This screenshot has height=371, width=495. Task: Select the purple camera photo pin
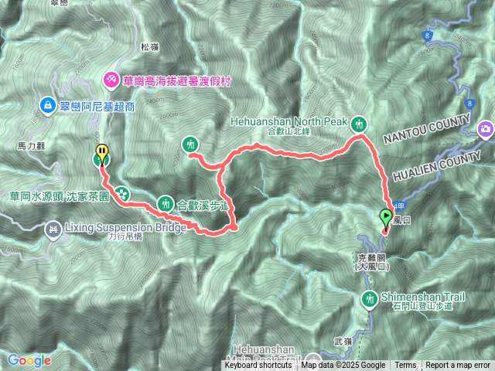[486, 130]
